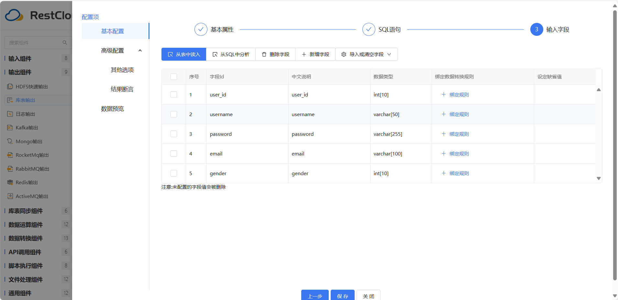
Task: Check the checkbox for gender row
Action: tap(174, 173)
